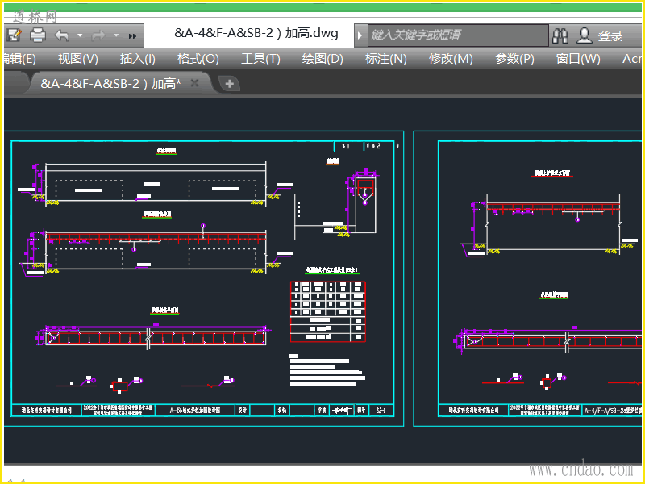Open the 修改(M) menu
Image resolution: width=645 pixels, height=484 pixels.
pyautogui.click(x=451, y=59)
